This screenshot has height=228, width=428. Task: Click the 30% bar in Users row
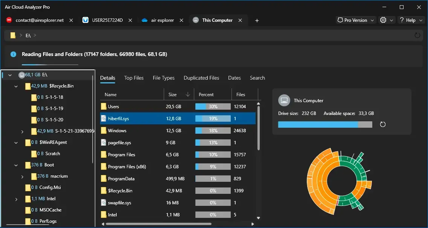pyautogui.click(x=213, y=107)
